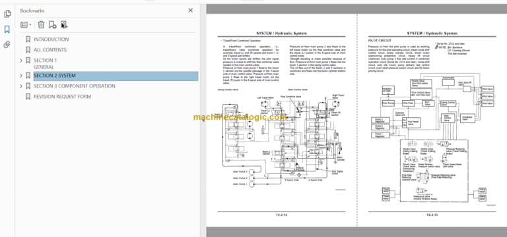Click the SECTION 2 bookmark ribbon icon
507x237 pixels.
point(28,76)
